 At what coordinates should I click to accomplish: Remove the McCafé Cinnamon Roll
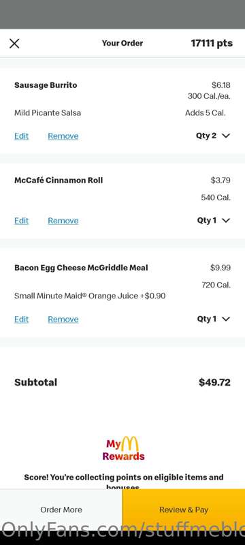click(63, 221)
